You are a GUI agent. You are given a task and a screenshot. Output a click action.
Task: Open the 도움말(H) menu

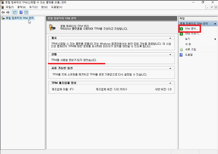57,7
